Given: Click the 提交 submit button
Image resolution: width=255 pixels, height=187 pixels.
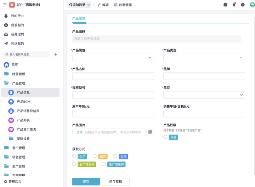Looking at the screenshot, I should click(86, 182).
